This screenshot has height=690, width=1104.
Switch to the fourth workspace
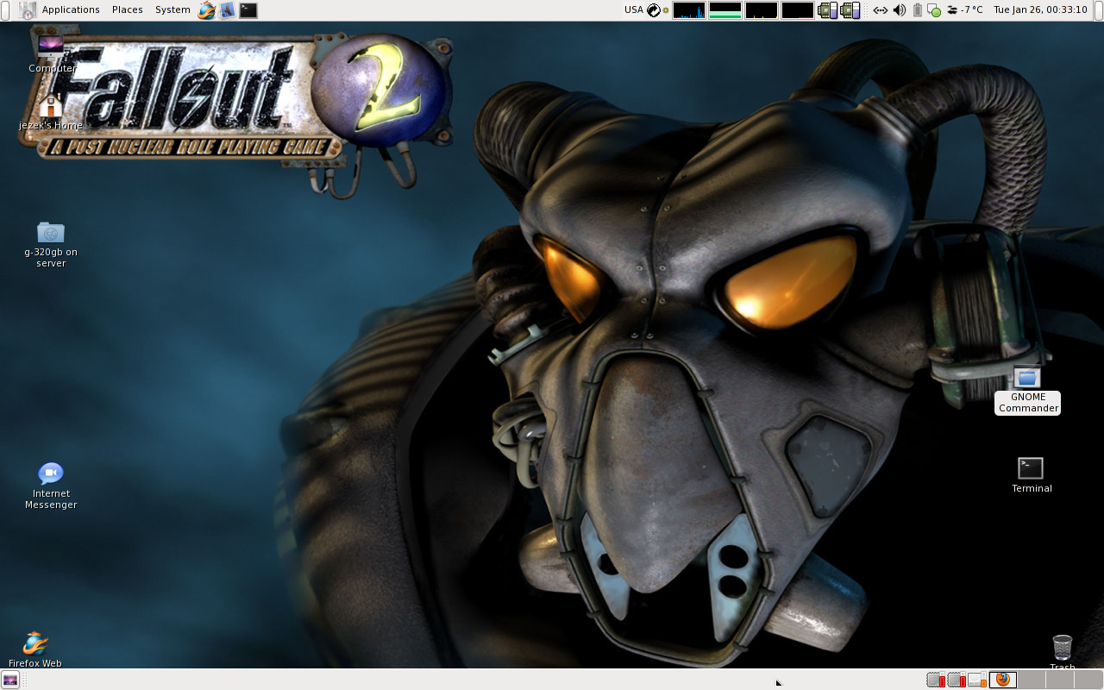point(1088,680)
